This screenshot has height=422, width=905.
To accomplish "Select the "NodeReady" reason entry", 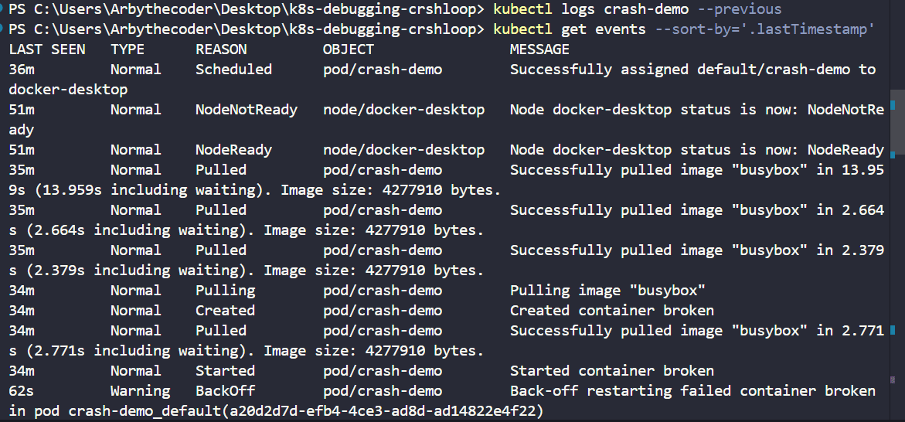I will tap(233, 150).
